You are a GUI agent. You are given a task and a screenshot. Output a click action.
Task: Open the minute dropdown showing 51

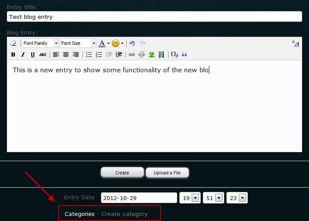(x=214, y=198)
